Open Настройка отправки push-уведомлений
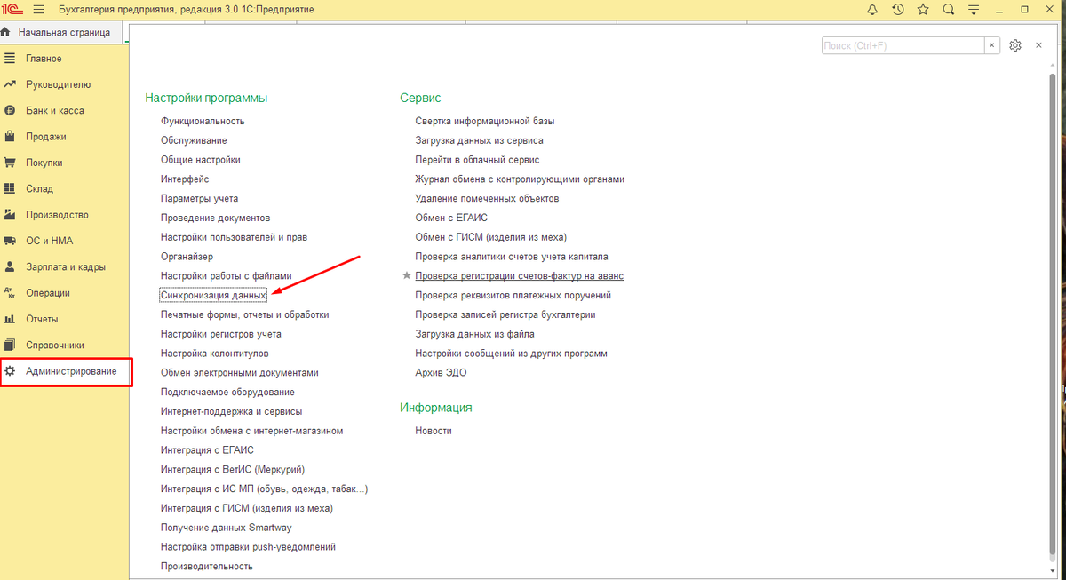The width and height of the screenshot is (1066, 580). (249, 547)
